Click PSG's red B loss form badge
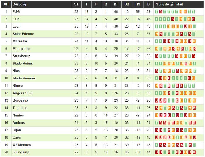This screenshot has height=157, width=205. [x=161, y=12]
